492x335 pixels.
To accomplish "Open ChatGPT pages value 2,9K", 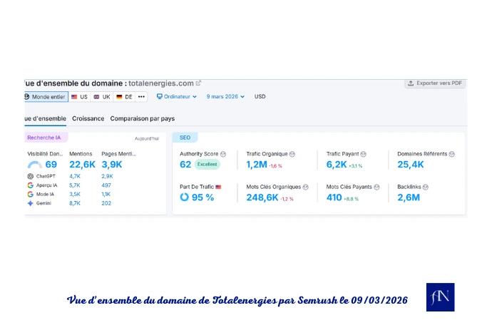I will coord(107,176).
